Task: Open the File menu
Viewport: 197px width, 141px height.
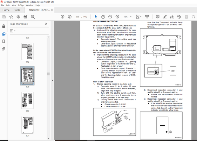Action: pyautogui.click(x=3, y=5)
